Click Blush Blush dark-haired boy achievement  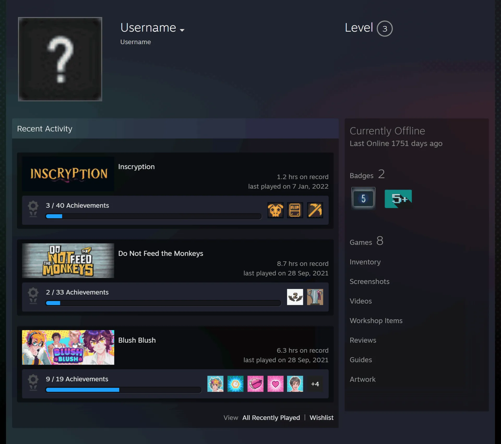(295, 384)
